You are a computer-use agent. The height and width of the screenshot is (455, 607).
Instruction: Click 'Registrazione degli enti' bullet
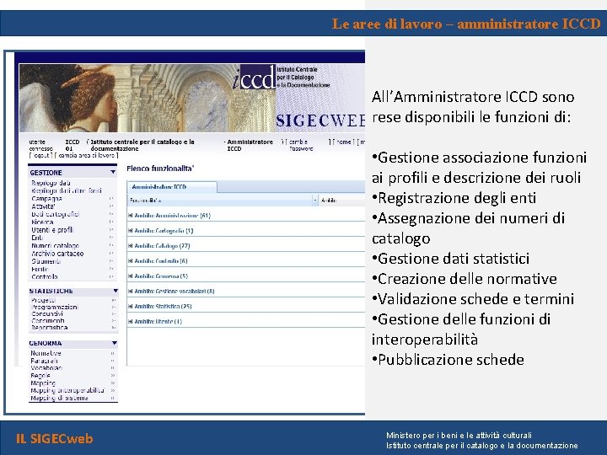tap(454, 198)
